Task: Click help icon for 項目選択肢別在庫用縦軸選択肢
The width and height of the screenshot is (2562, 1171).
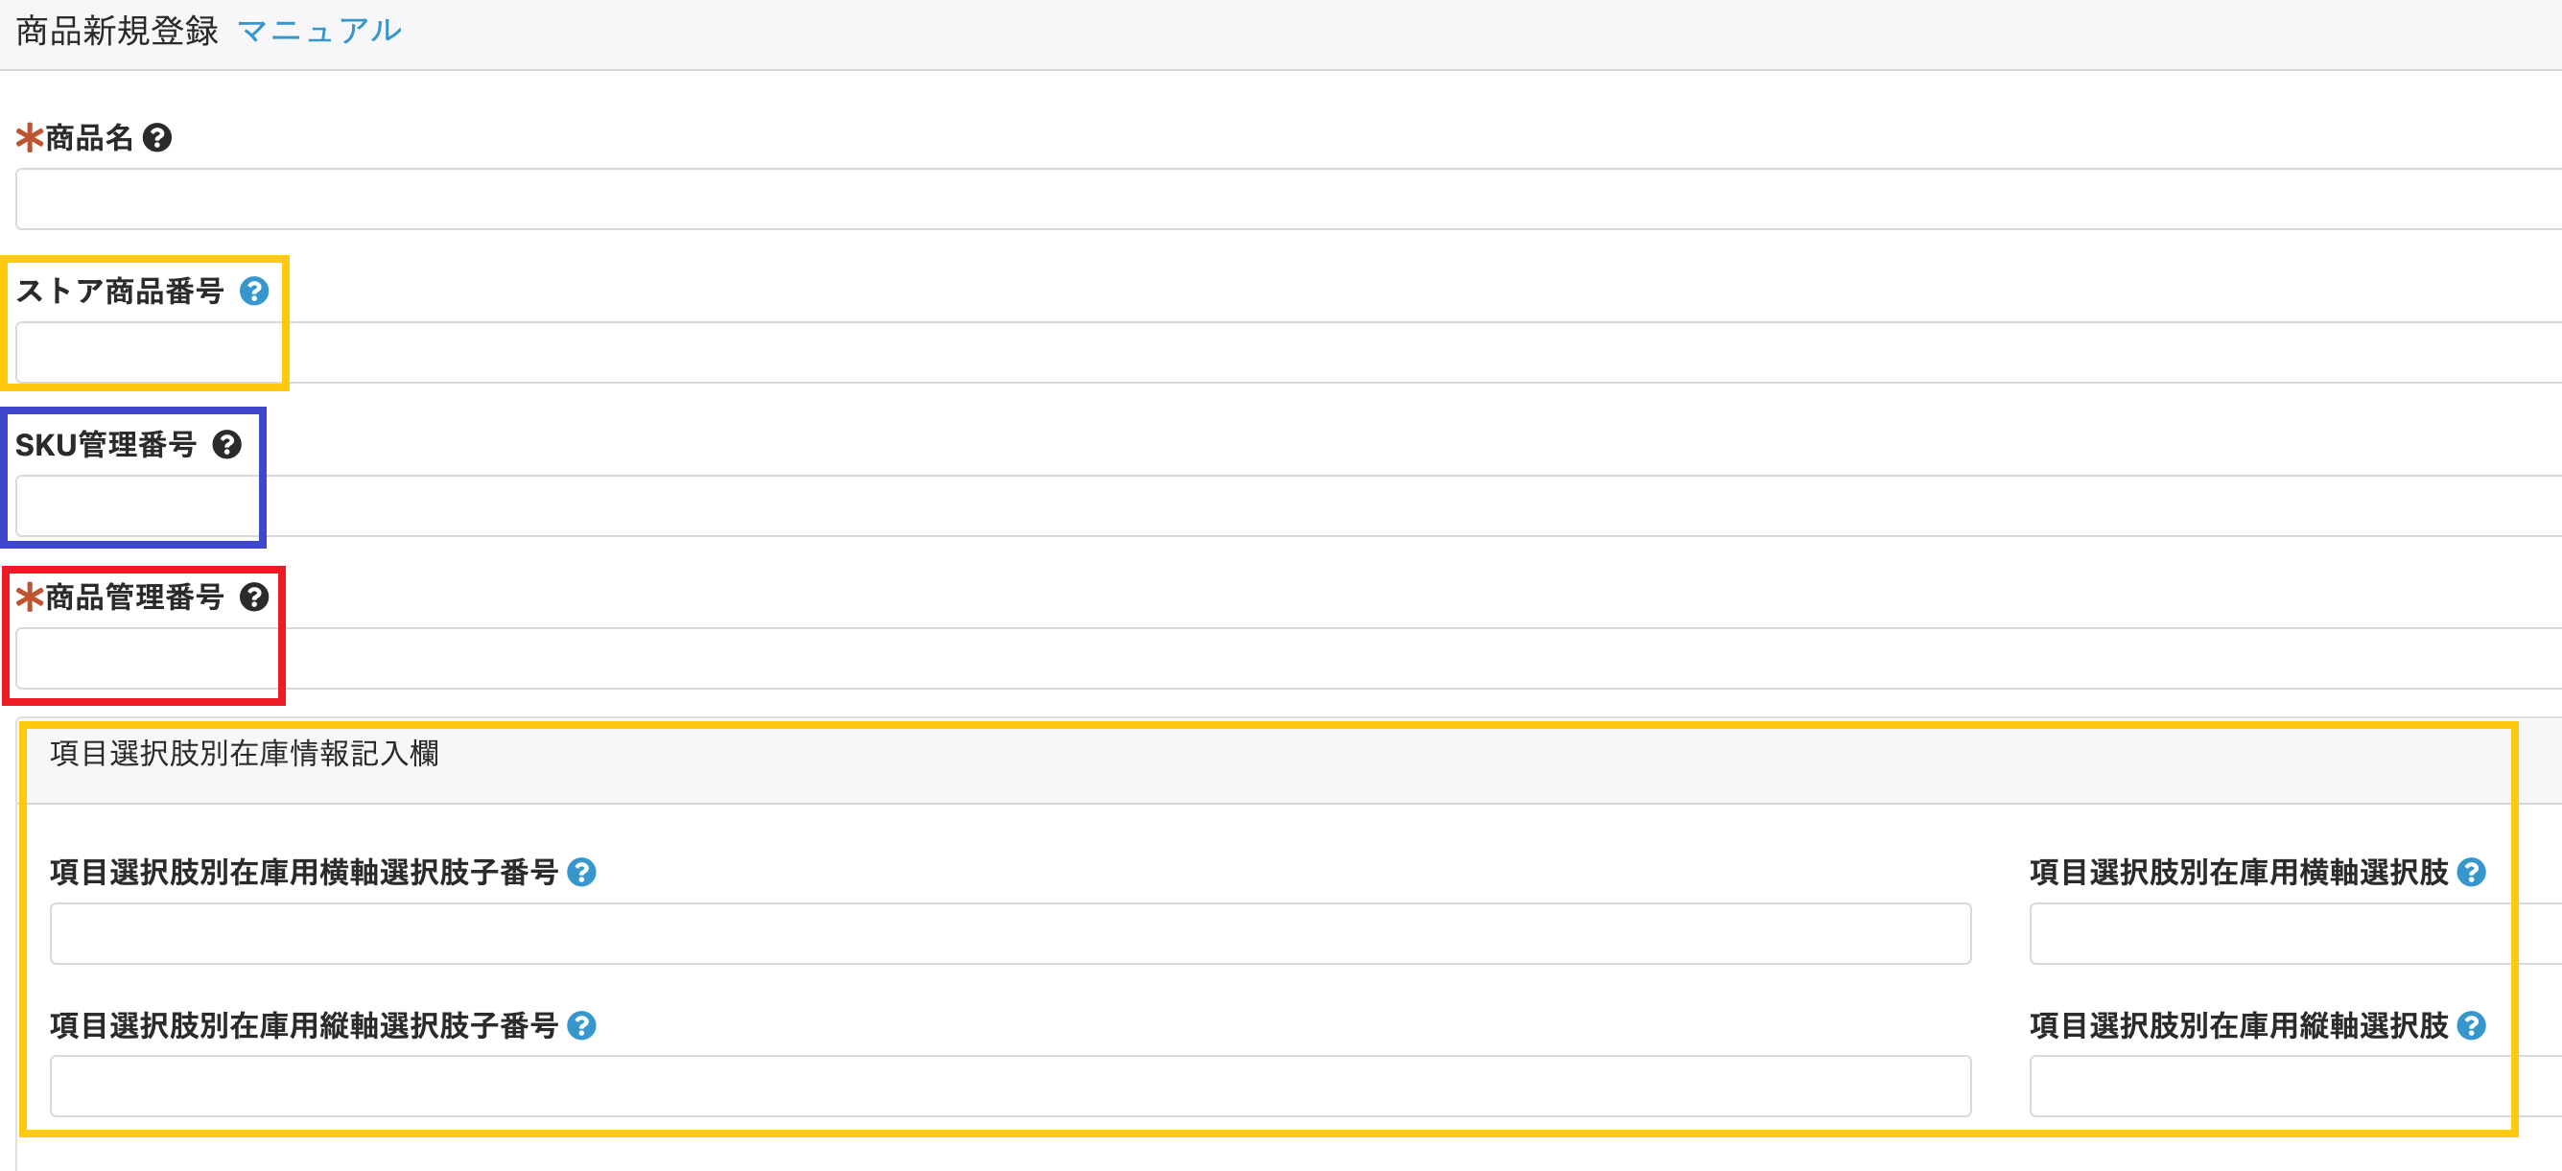Action: click(x=2471, y=1025)
